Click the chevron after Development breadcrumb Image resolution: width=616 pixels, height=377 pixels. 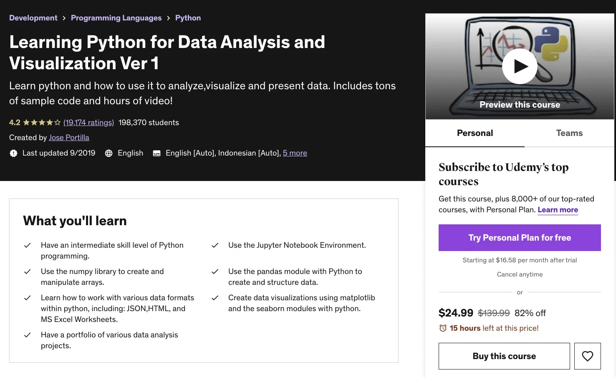pos(64,18)
